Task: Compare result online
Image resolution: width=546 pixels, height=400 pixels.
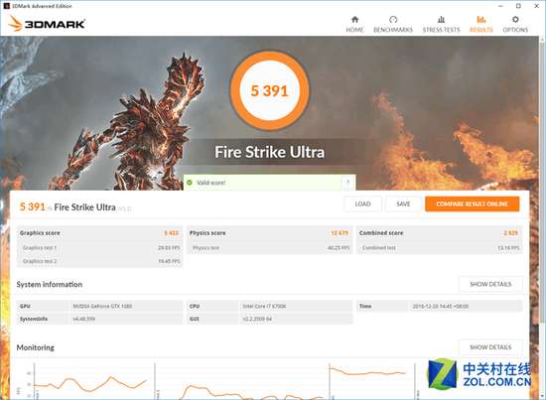Action: [473, 204]
